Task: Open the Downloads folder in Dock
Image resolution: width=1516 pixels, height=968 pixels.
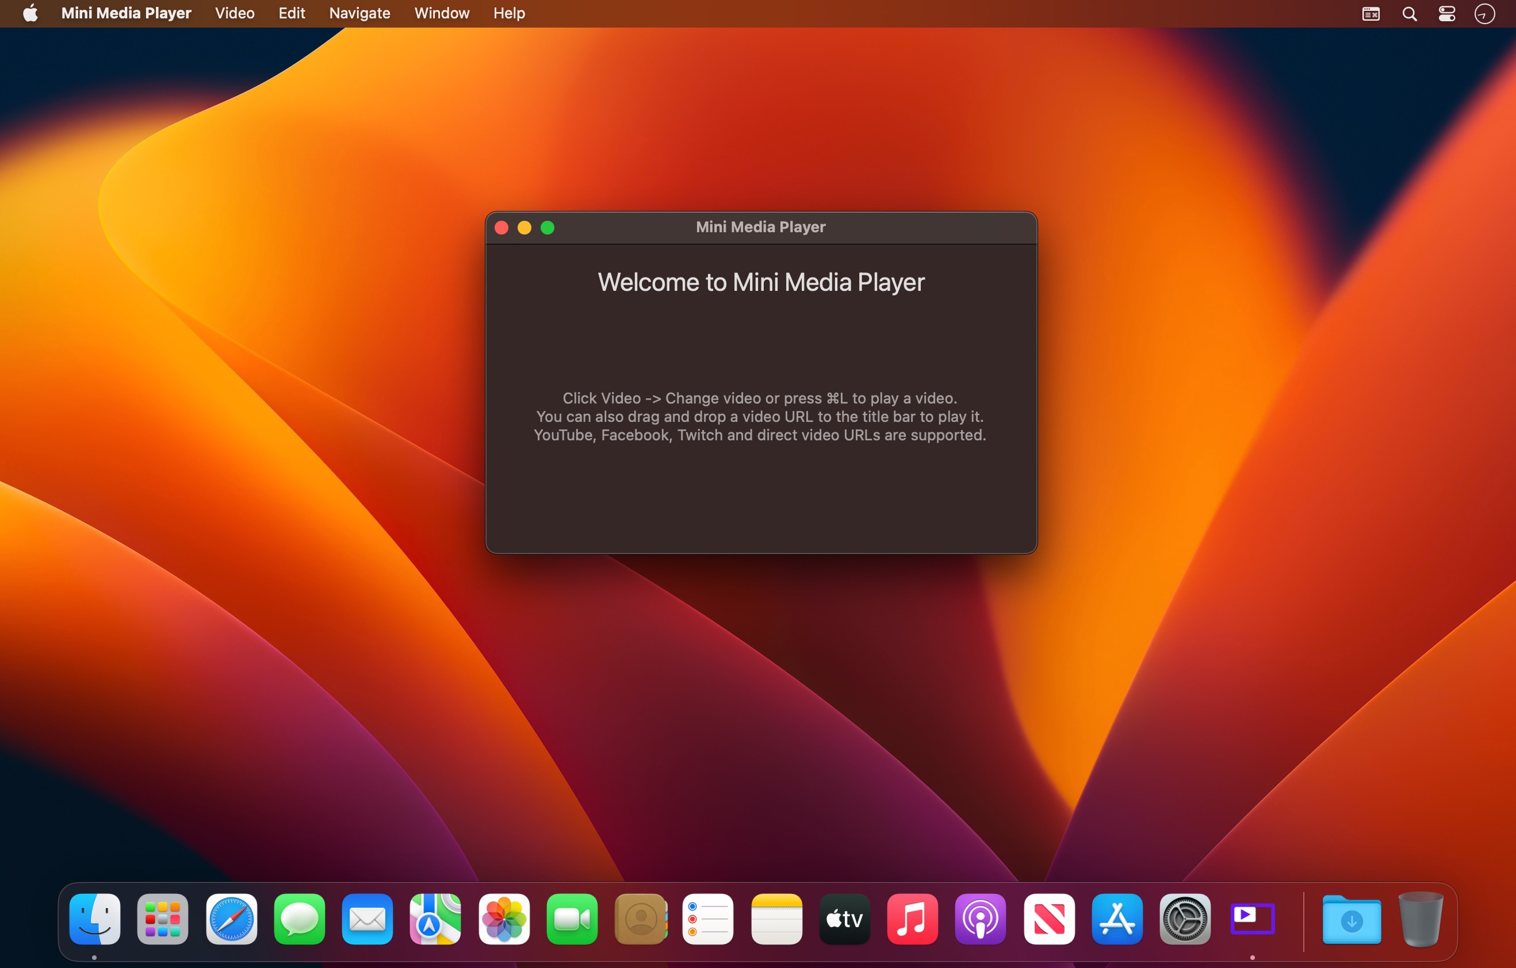Action: click(x=1351, y=919)
